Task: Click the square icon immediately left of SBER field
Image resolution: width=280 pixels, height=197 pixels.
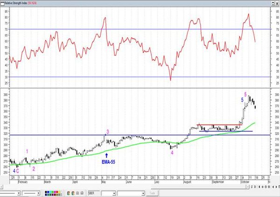Action: coord(82,193)
